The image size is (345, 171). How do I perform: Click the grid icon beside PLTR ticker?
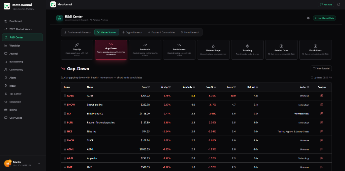(x=65, y=122)
